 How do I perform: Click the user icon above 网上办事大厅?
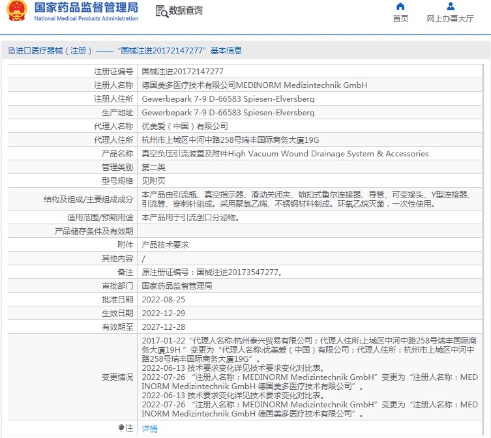(x=451, y=6)
